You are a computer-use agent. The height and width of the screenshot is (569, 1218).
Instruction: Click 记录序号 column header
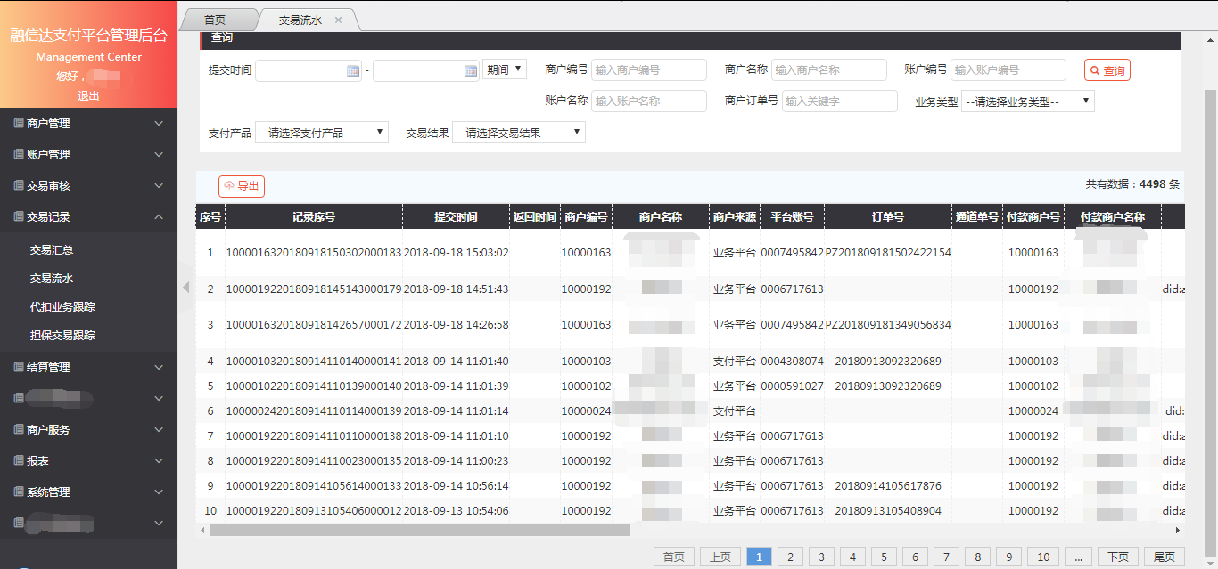[314, 216]
